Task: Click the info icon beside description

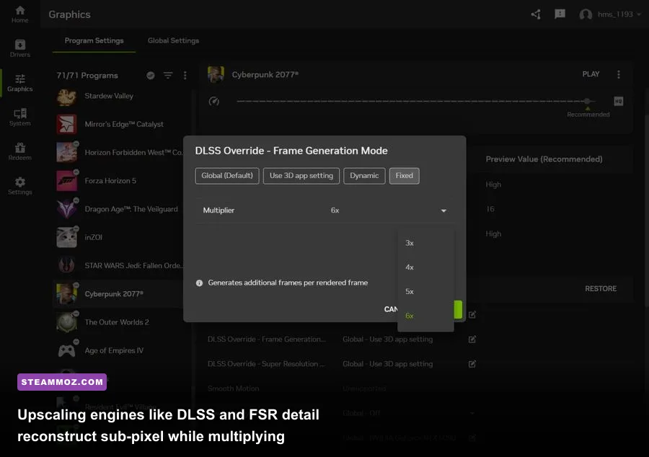Action: (x=199, y=283)
